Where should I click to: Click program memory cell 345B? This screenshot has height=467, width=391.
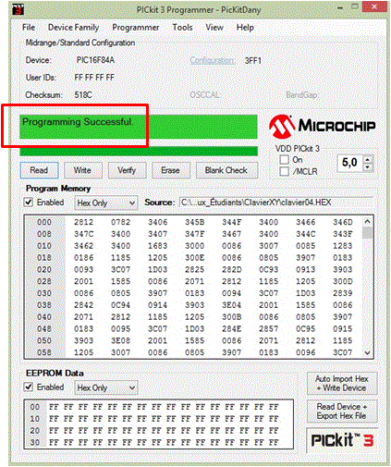(x=195, y=222)
